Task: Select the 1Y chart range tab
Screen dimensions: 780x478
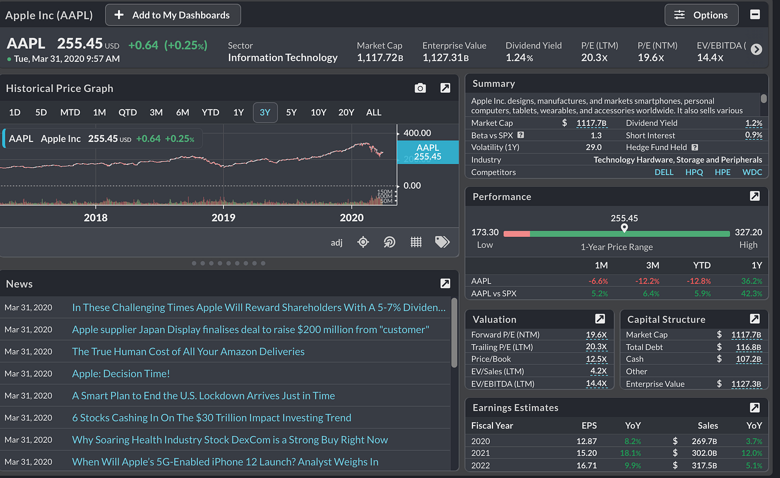Action: (x=238, y=113)
